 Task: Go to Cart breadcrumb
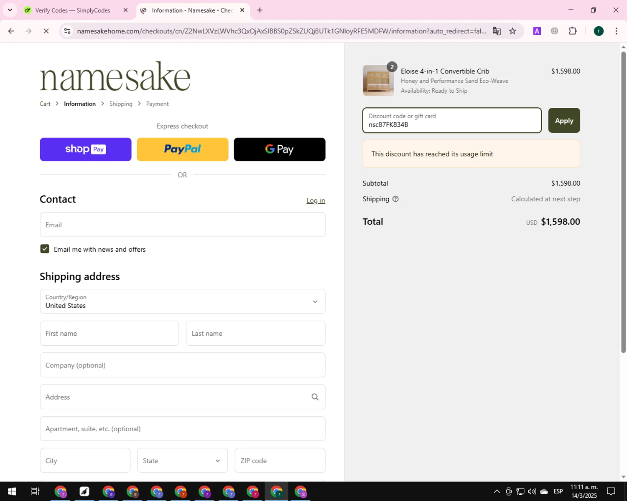click(x=45, y=104)
